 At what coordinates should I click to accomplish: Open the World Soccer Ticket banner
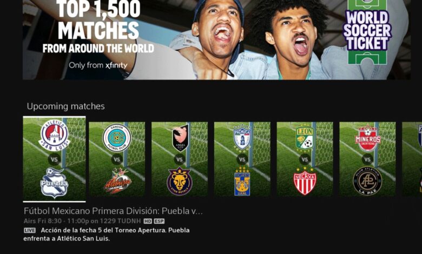(216, 40)
